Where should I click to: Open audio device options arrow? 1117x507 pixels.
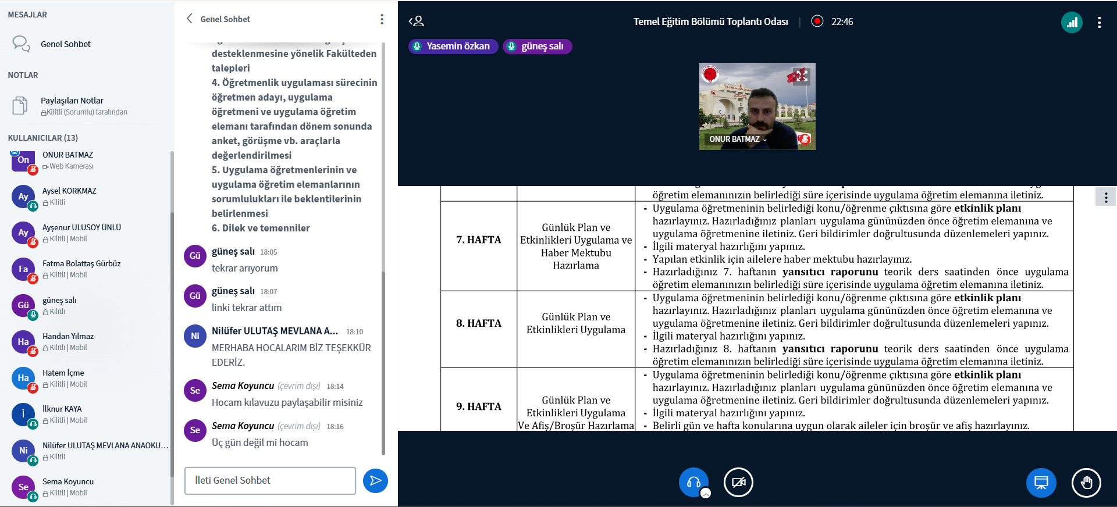(x=706, y=494)
